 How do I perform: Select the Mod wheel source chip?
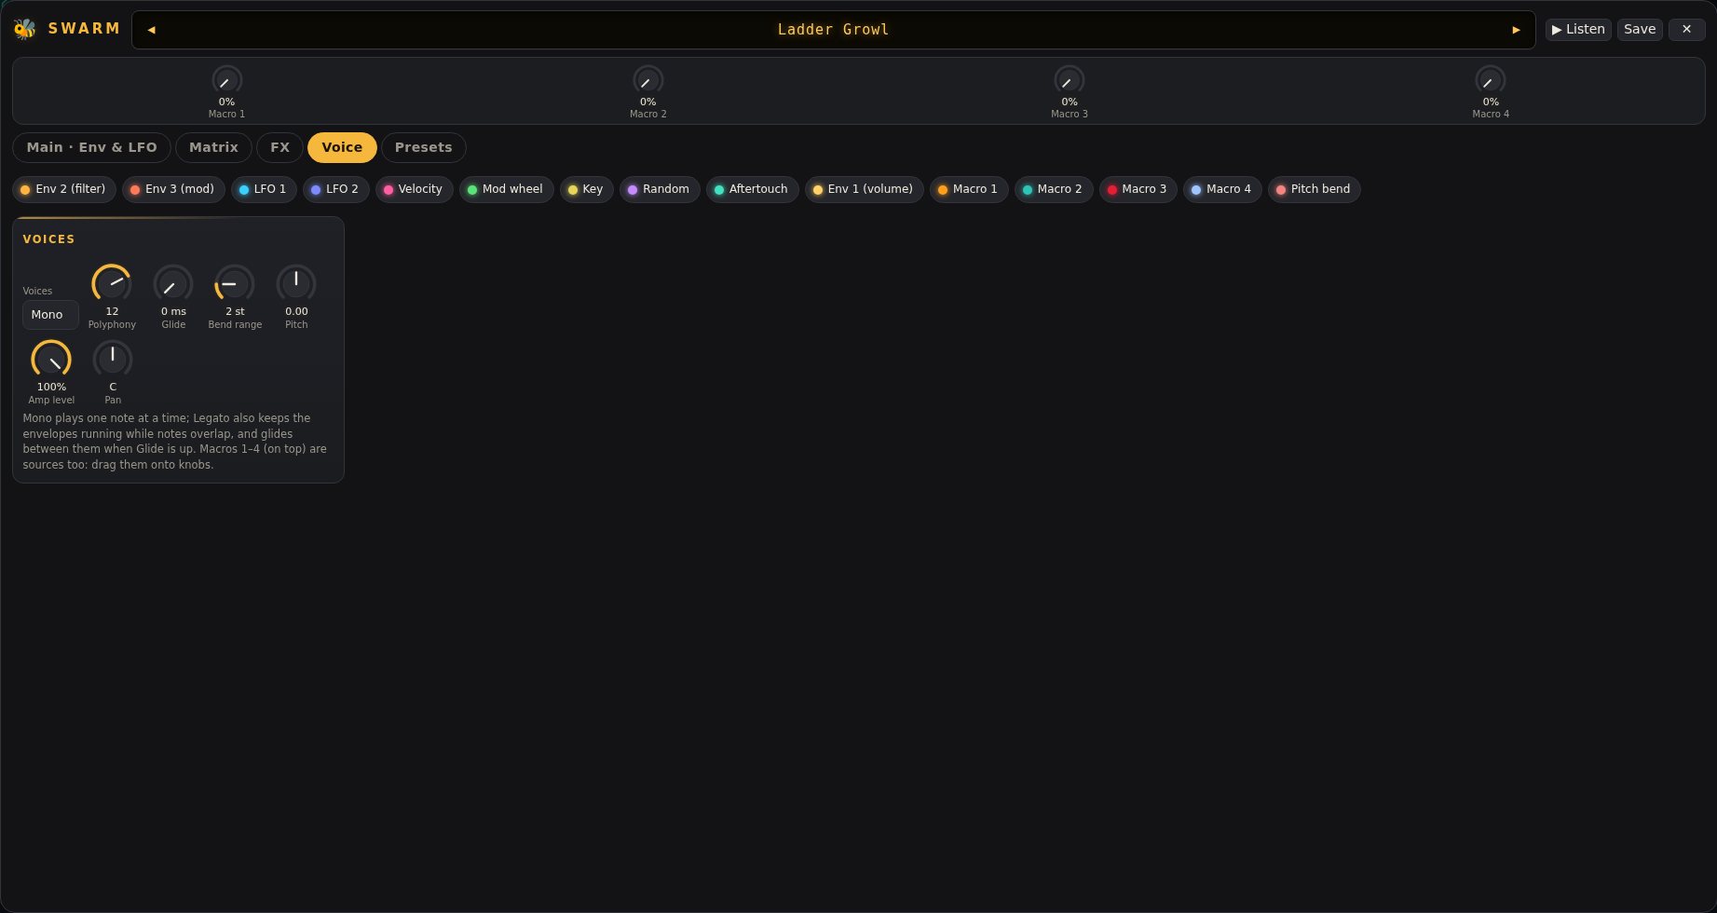pyautogui.click(x=506, y=189)
